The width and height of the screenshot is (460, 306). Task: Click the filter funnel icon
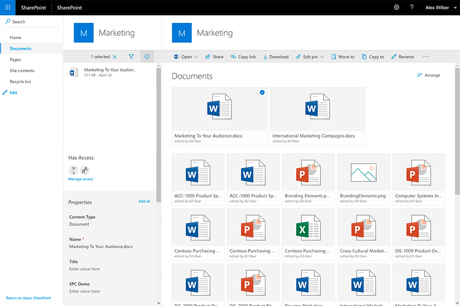[x=131, y=57]
